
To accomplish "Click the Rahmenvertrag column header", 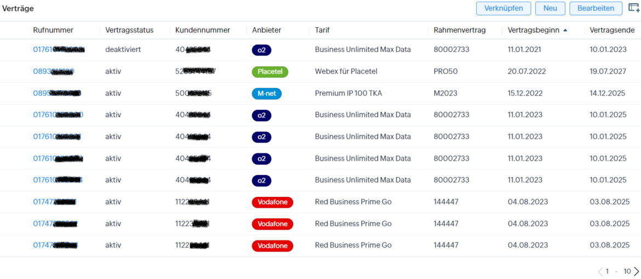I will point(459,30).
